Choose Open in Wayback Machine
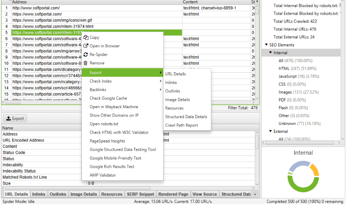The image size is (352, 213). pos(114,106)
